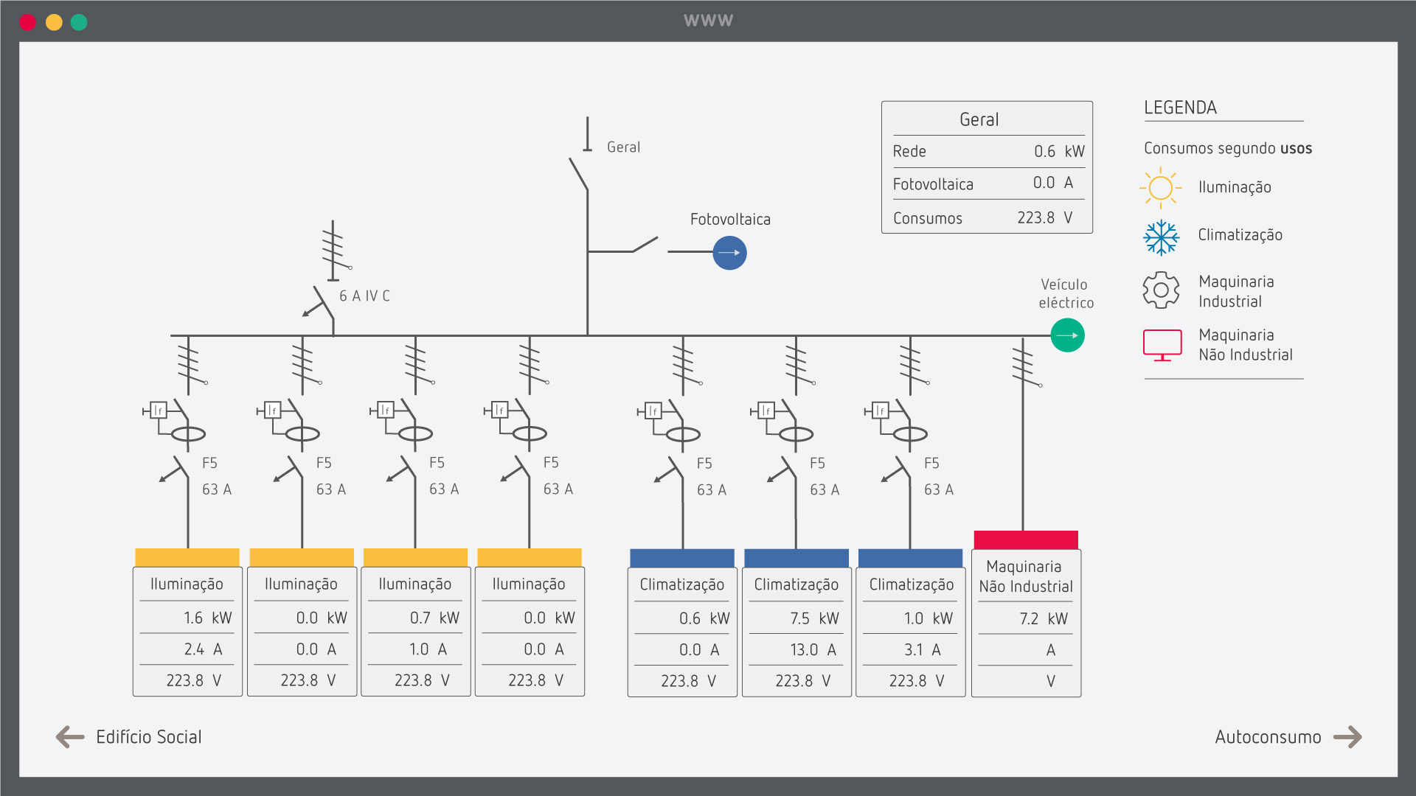Toggle the Geral main switch
Image resolution: width=1416 pixels, height=796 pixels.
pos(579,174)
